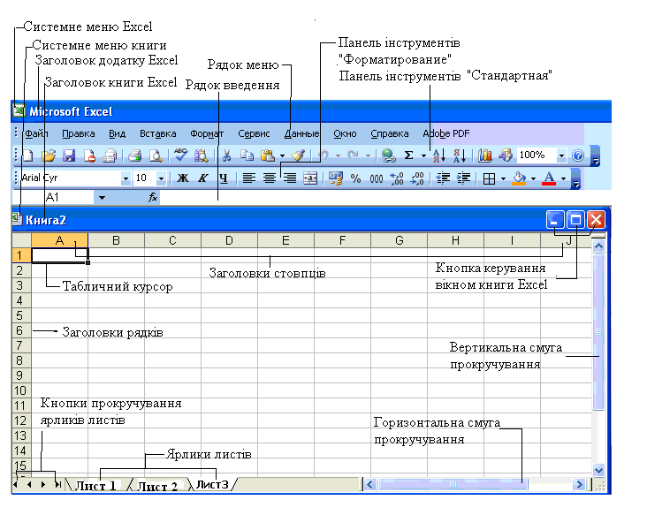Image resolution: width=647 pixels, height=530 pixels.
Task: Activate the Format Painter brush
Action: pyautogui.click(x=298, y=155)
